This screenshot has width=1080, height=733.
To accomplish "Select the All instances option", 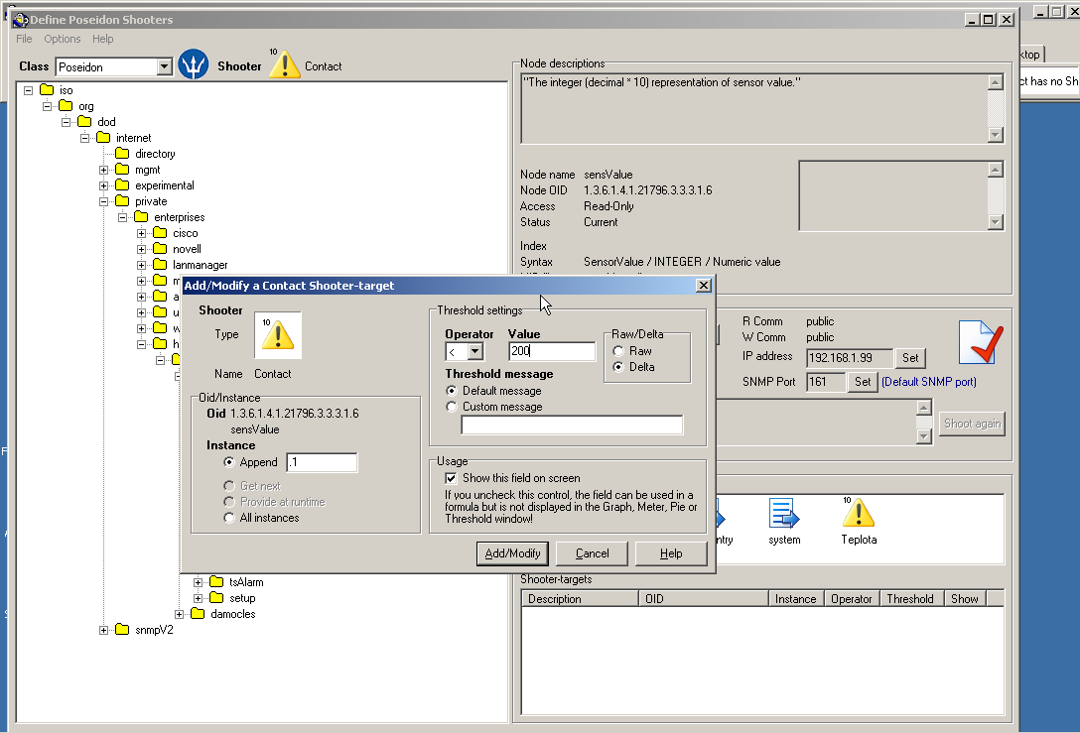I will point(229,519).
